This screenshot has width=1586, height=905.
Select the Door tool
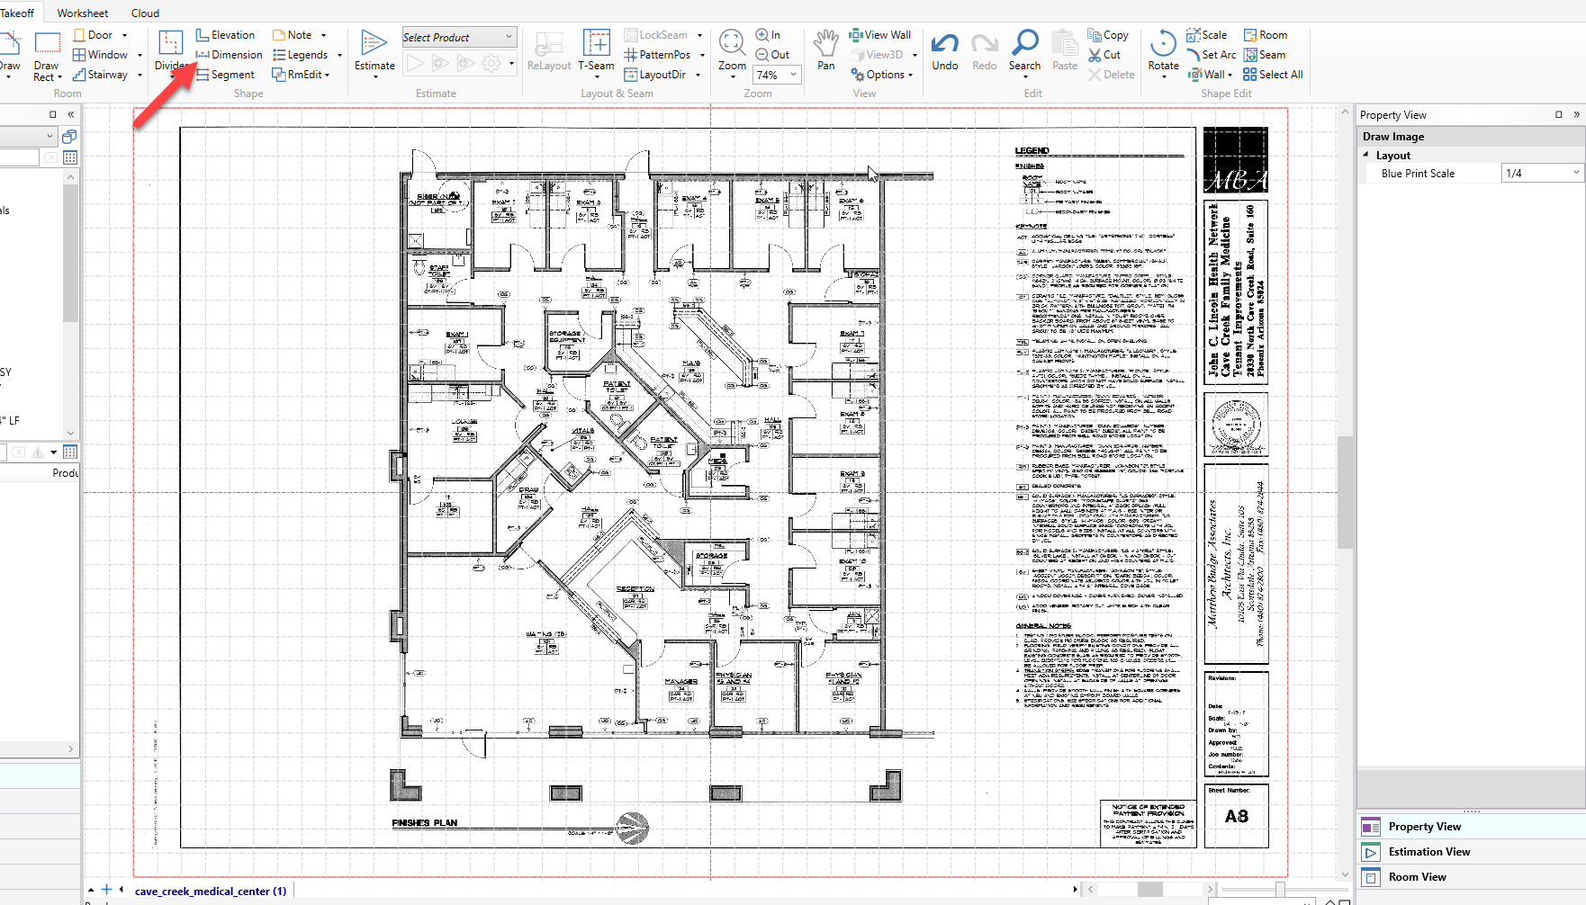93,35
